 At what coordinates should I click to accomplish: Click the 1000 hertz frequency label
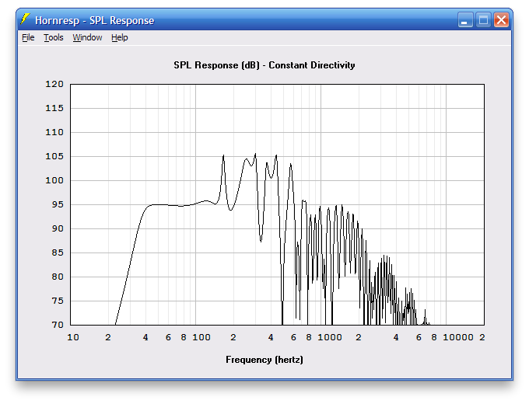(x=330, y=337)
